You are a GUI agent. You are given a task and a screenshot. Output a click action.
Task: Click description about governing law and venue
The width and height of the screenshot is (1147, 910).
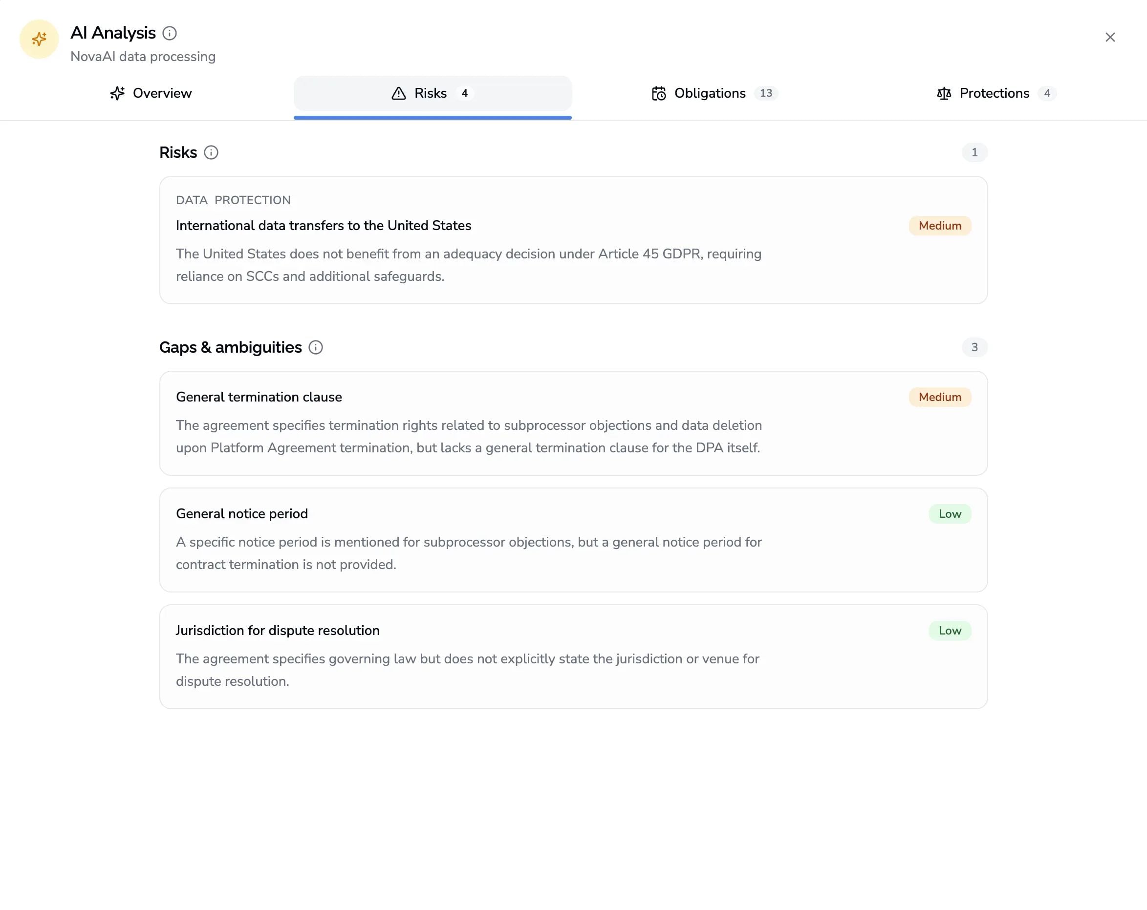pyautogui.click(x=468, y=670)
